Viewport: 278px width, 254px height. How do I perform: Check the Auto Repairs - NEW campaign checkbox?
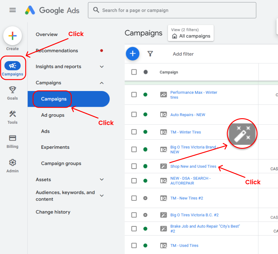[x=134, y=115]
